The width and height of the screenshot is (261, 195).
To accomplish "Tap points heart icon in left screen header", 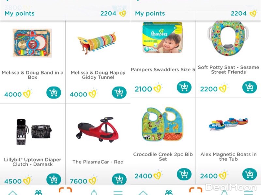I will 123,13.
